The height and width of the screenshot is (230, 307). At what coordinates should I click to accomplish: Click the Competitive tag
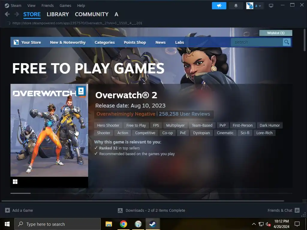pos(145,133)
